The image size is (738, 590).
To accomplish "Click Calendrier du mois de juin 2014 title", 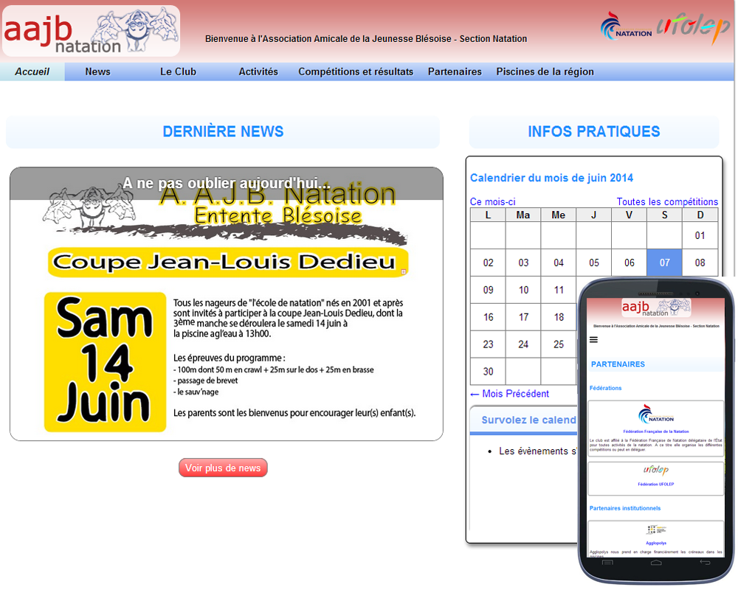I will (551, 178).
